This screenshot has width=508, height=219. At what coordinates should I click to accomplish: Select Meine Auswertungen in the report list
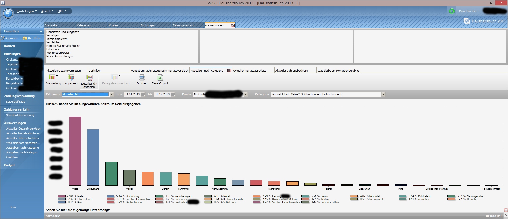tap(60, 56)
